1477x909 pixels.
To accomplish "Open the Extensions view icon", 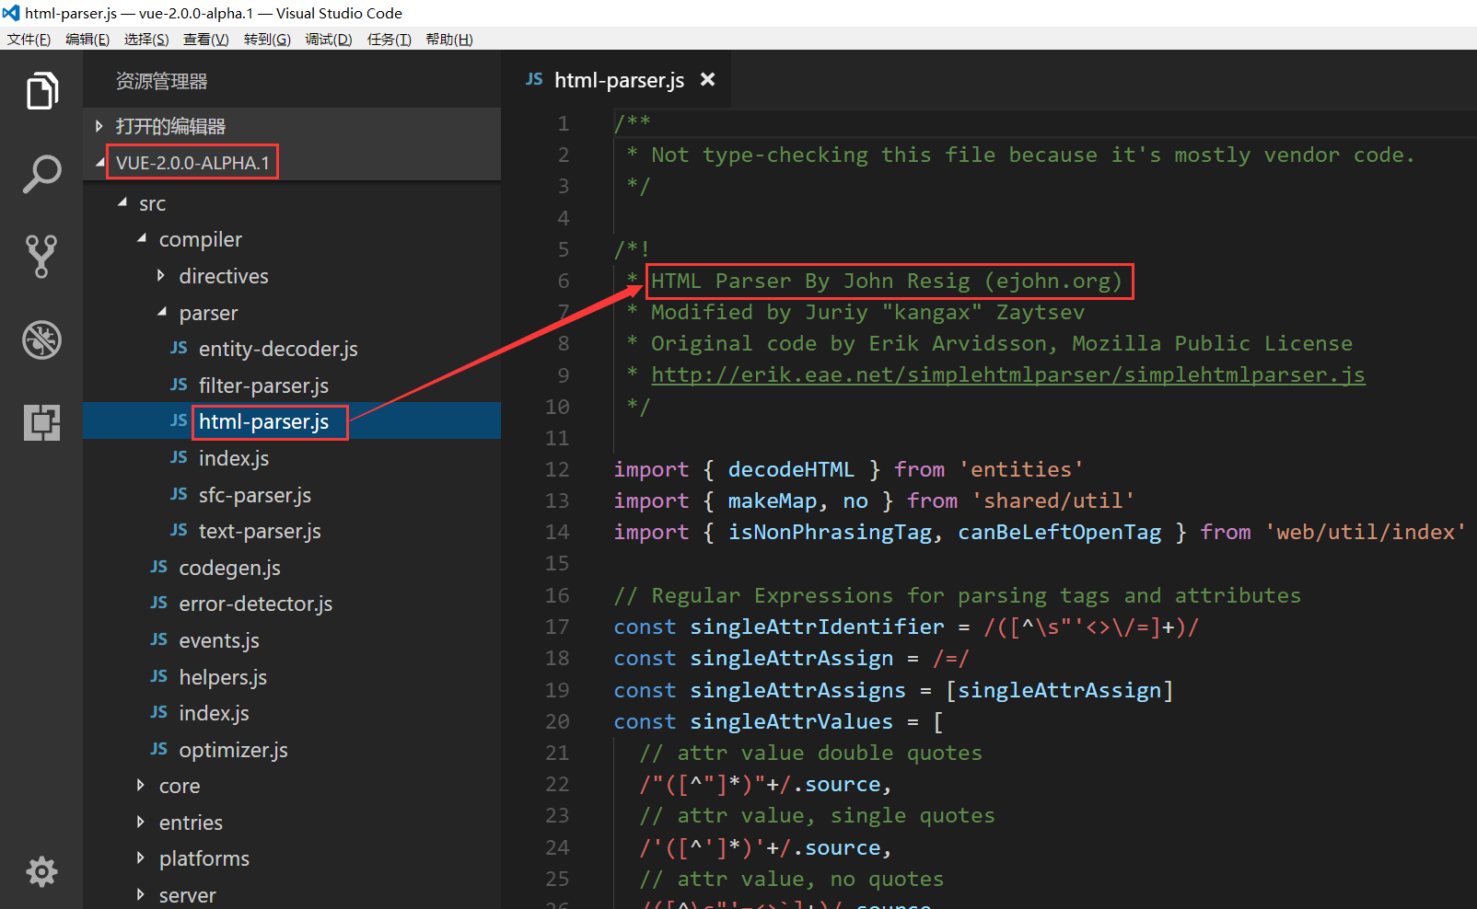I will (x=41, y=422).
